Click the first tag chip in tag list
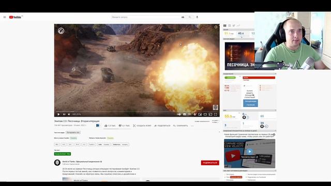The height and width of the screenshot is (186, 331). point(57,145)
